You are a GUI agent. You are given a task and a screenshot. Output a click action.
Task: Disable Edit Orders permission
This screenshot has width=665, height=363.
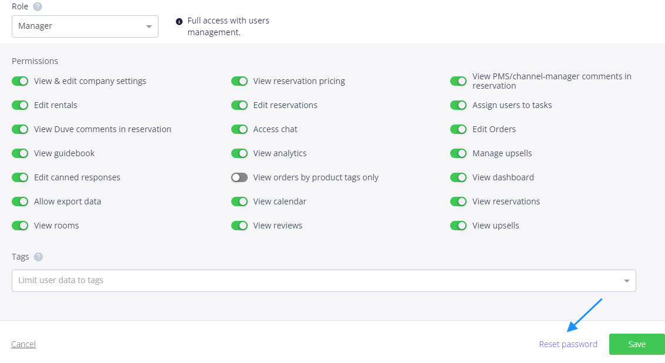(458, 129)
